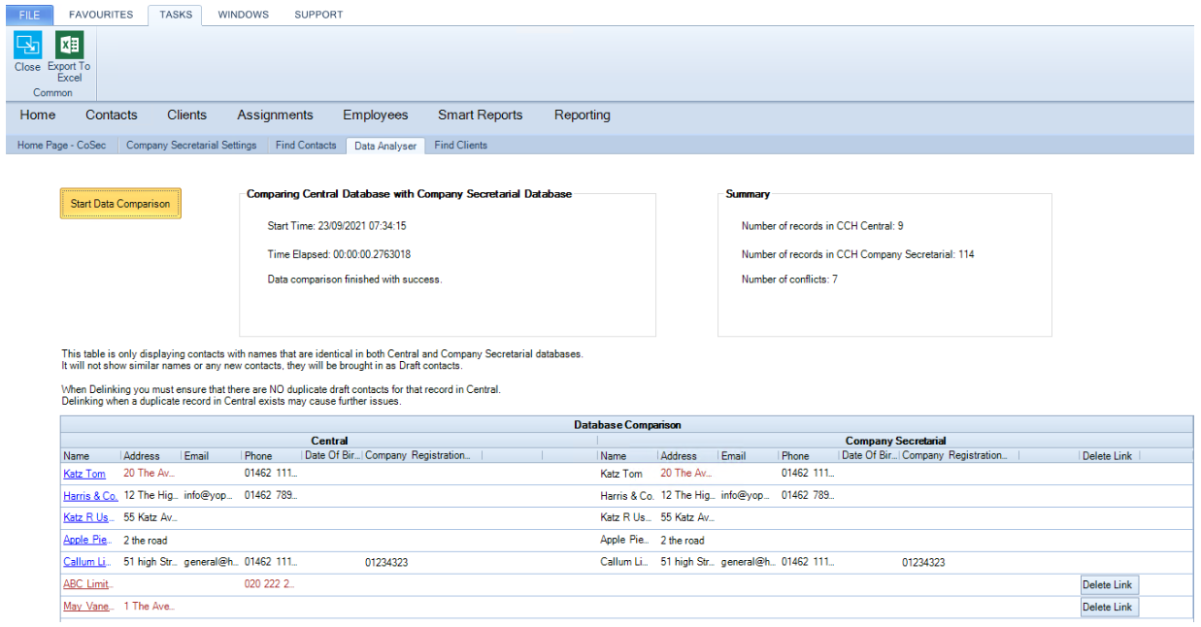Open the Reporting menu
1201x627 pixels.
click(x=583, y=115)
